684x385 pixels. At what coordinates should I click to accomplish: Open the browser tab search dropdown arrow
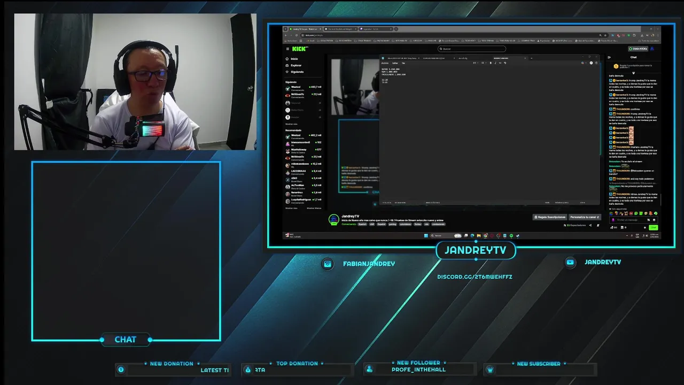click(285, 29)
